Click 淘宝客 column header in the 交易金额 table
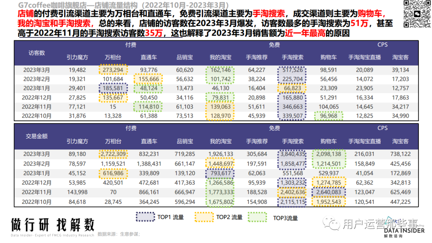 [400, 141]
